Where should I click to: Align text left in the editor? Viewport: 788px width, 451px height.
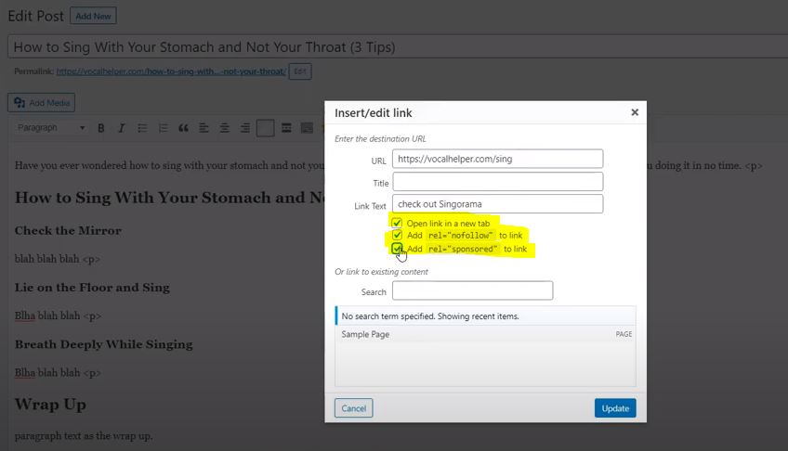[204, 128]
